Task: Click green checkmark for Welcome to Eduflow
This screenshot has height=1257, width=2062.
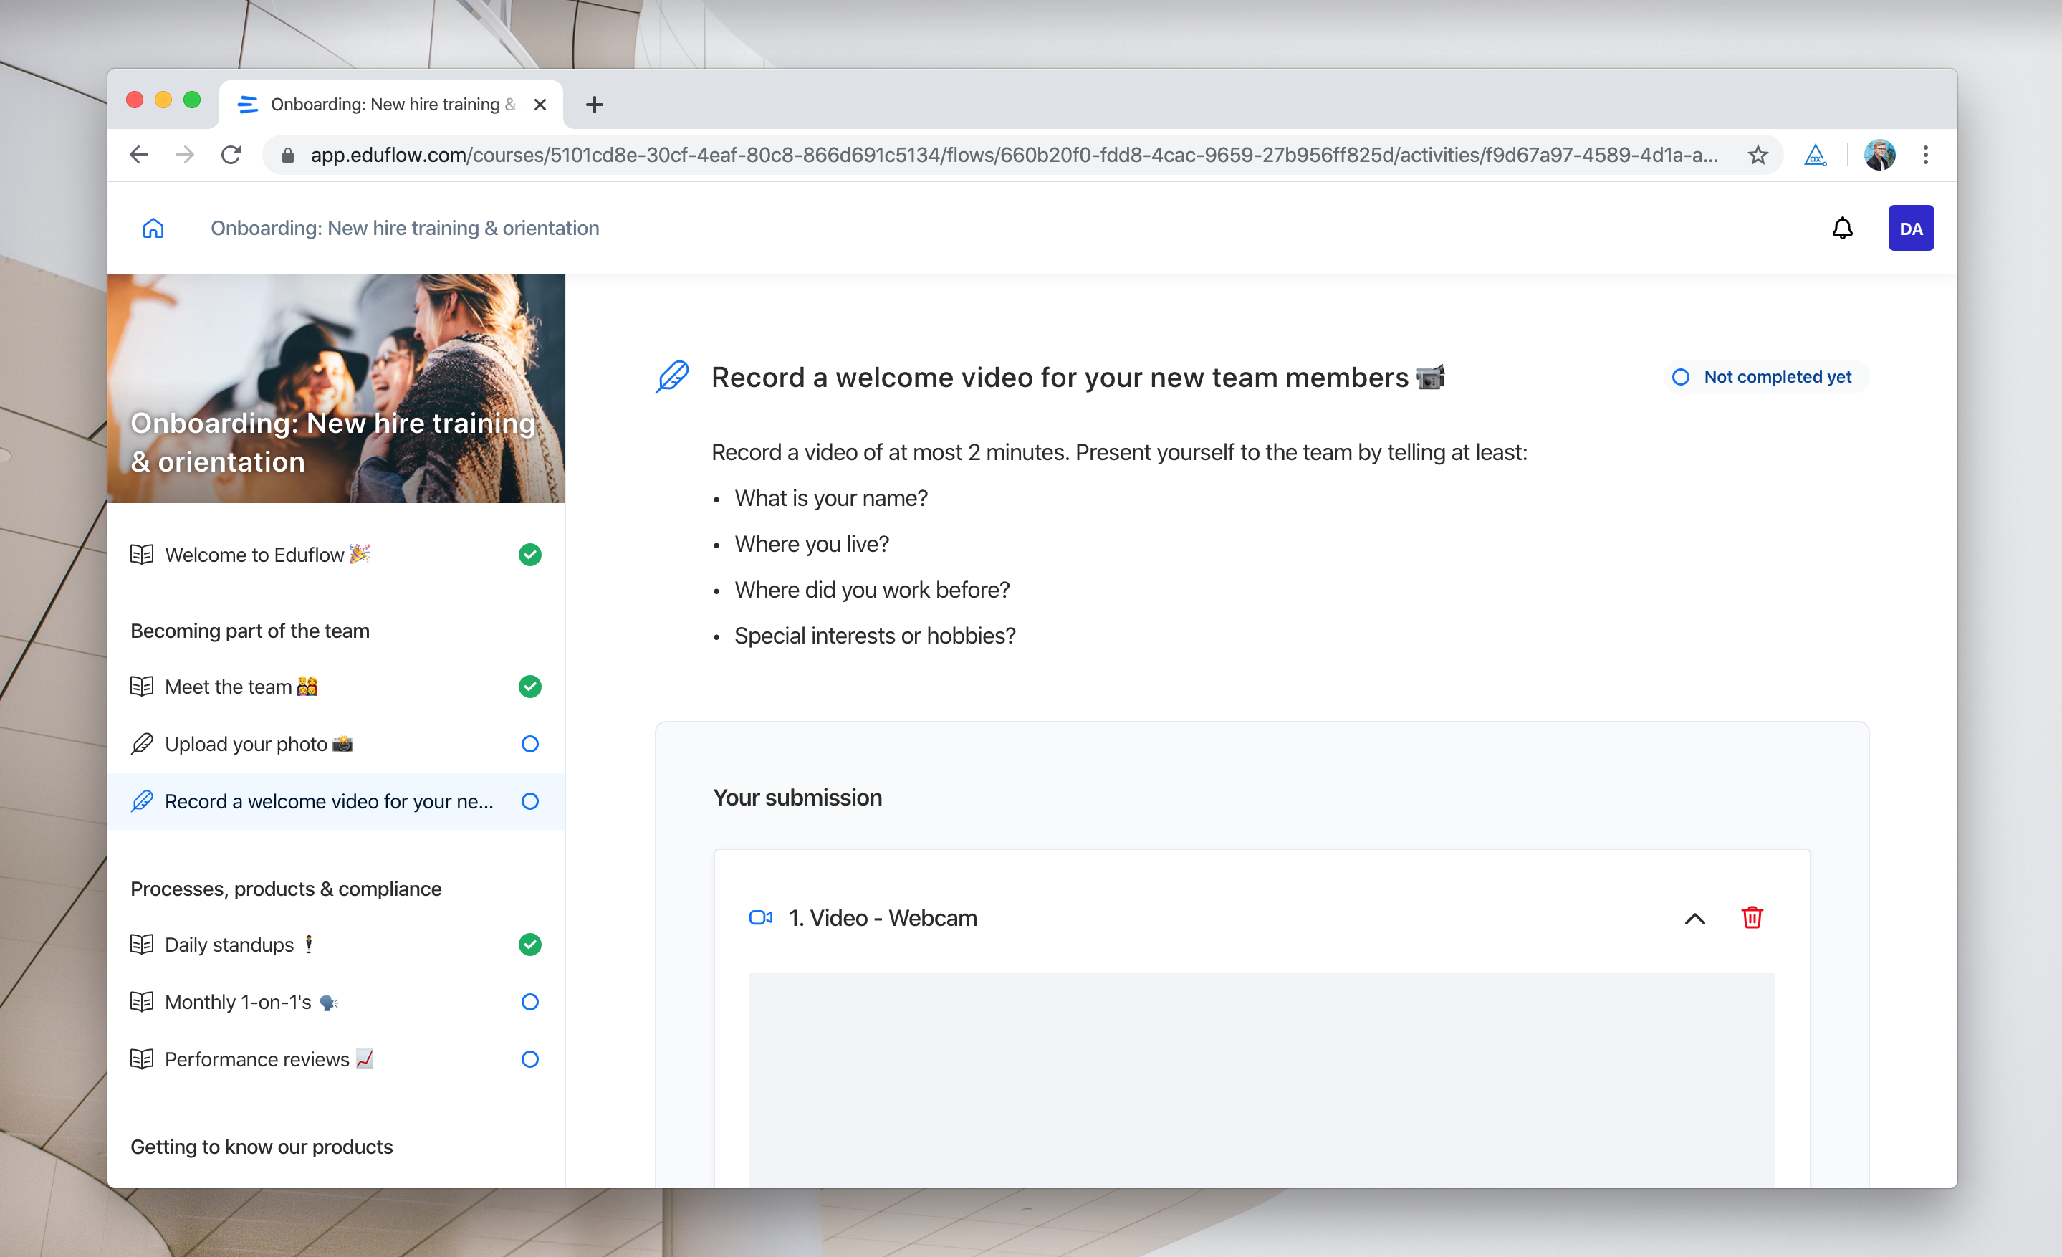Action: click(x=529, y=555)
